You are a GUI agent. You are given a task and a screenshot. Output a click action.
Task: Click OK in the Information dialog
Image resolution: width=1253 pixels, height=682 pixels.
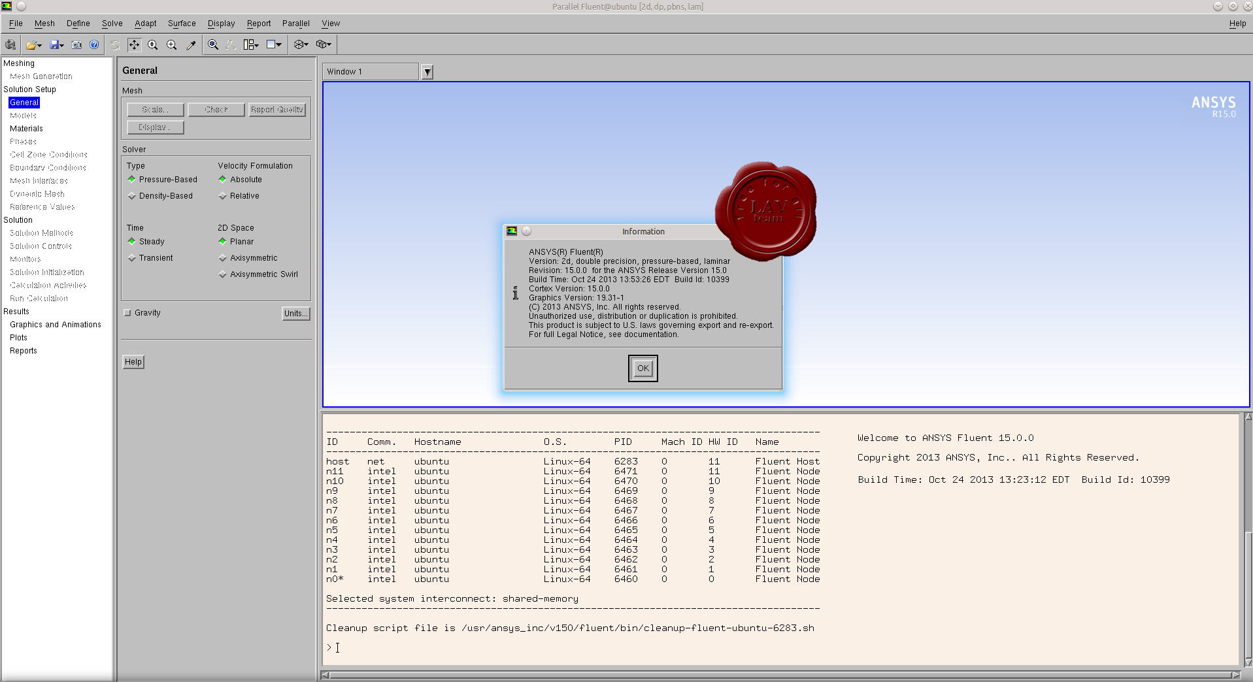pyautogui.click(x=643, y=368)
